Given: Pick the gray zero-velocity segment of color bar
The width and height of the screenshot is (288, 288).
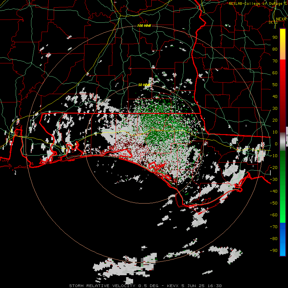Looking at the screenshot, I should (283, 141).
